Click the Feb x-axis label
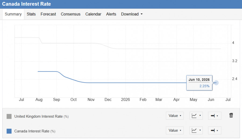This screenshot has width=242, height=140. click(143, 100)
